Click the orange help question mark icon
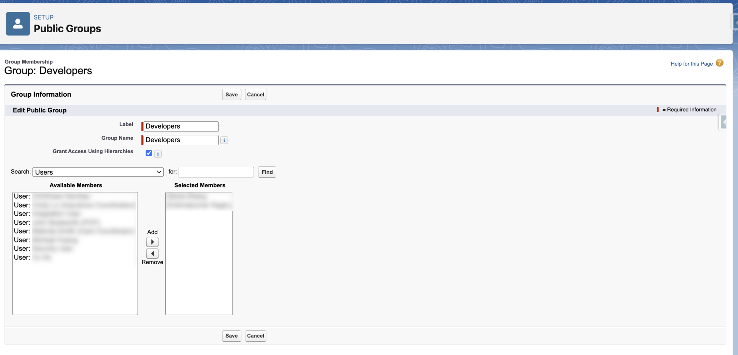 719,63
